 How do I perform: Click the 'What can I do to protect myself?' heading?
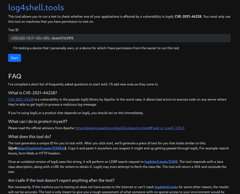pos(38,122)
